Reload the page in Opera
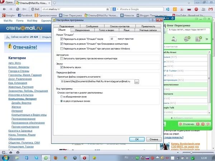Viewport: 215px width, 161px height. 18,9
